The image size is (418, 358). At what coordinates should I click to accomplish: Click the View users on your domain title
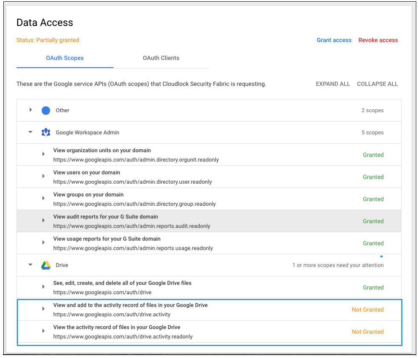tap(87, 173)
